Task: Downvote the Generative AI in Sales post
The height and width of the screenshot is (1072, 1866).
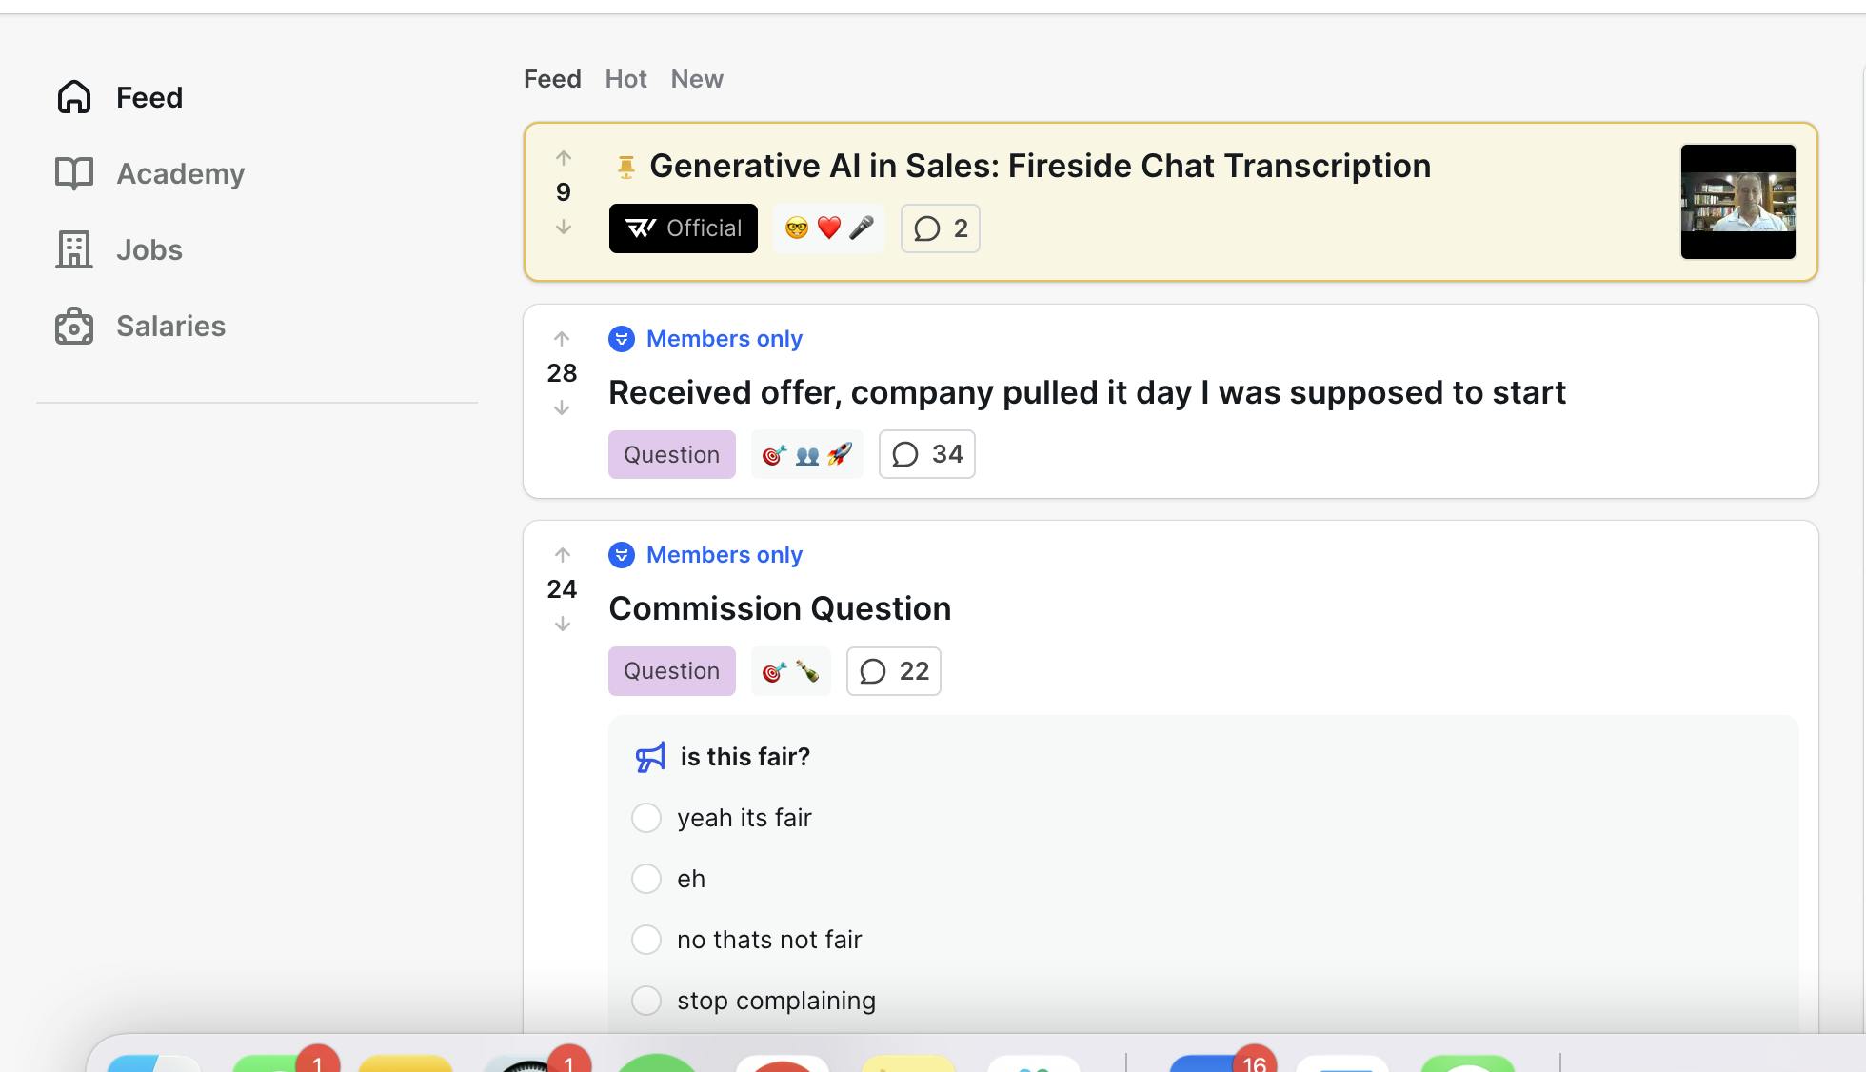Action: pos(564,228)
